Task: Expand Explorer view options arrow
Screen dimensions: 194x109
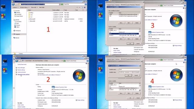Action: 79,7
